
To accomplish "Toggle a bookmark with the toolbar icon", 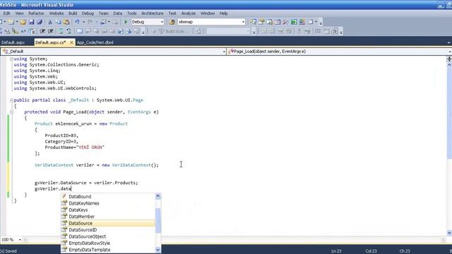I will [x=80, y=31].
